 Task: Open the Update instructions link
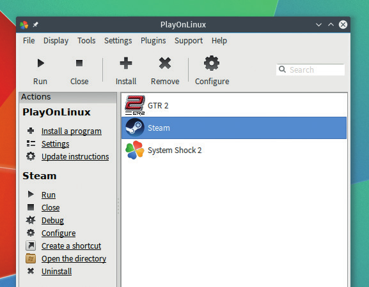(75, 156)
